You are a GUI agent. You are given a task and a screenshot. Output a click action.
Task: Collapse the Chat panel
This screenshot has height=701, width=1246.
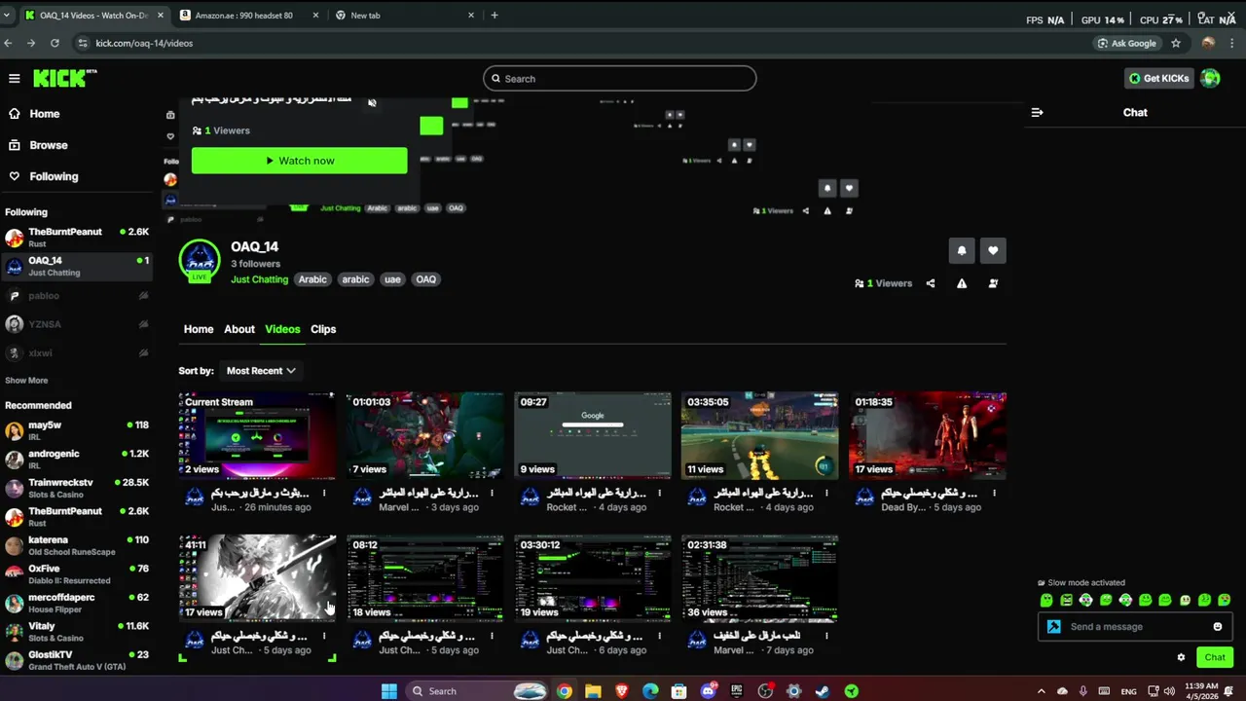coord(1037,112)
